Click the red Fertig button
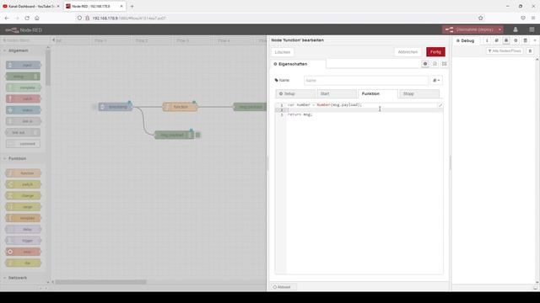 point(435,52)
